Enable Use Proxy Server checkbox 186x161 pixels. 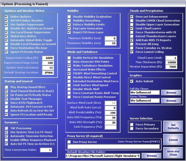(x=69, y=142)
